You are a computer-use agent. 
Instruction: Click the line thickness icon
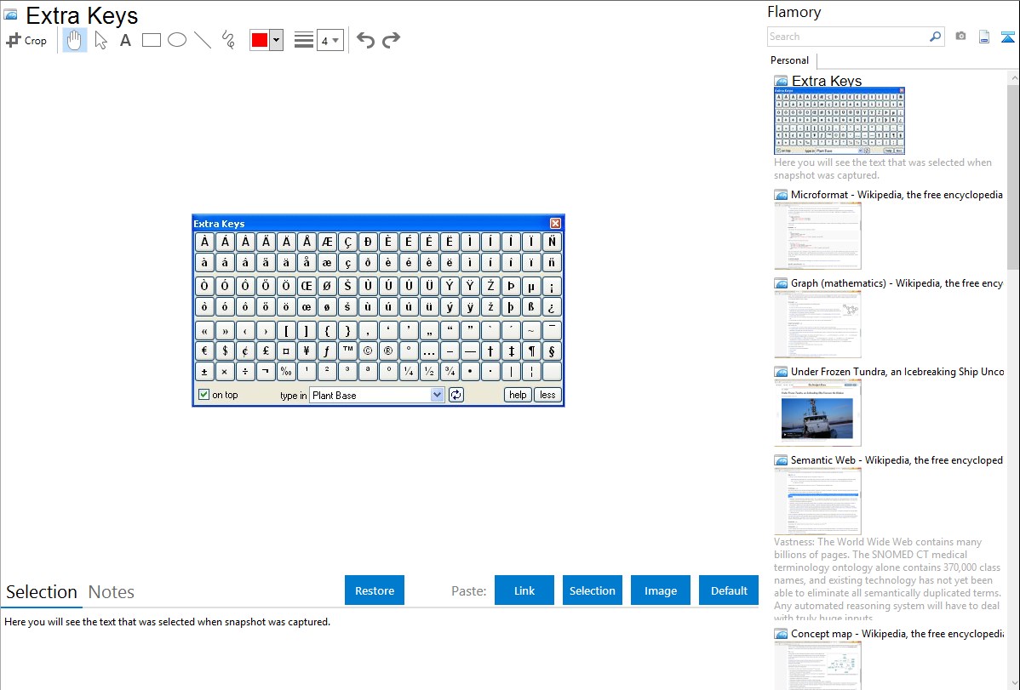pyautogui.click(x=304, y=40)
